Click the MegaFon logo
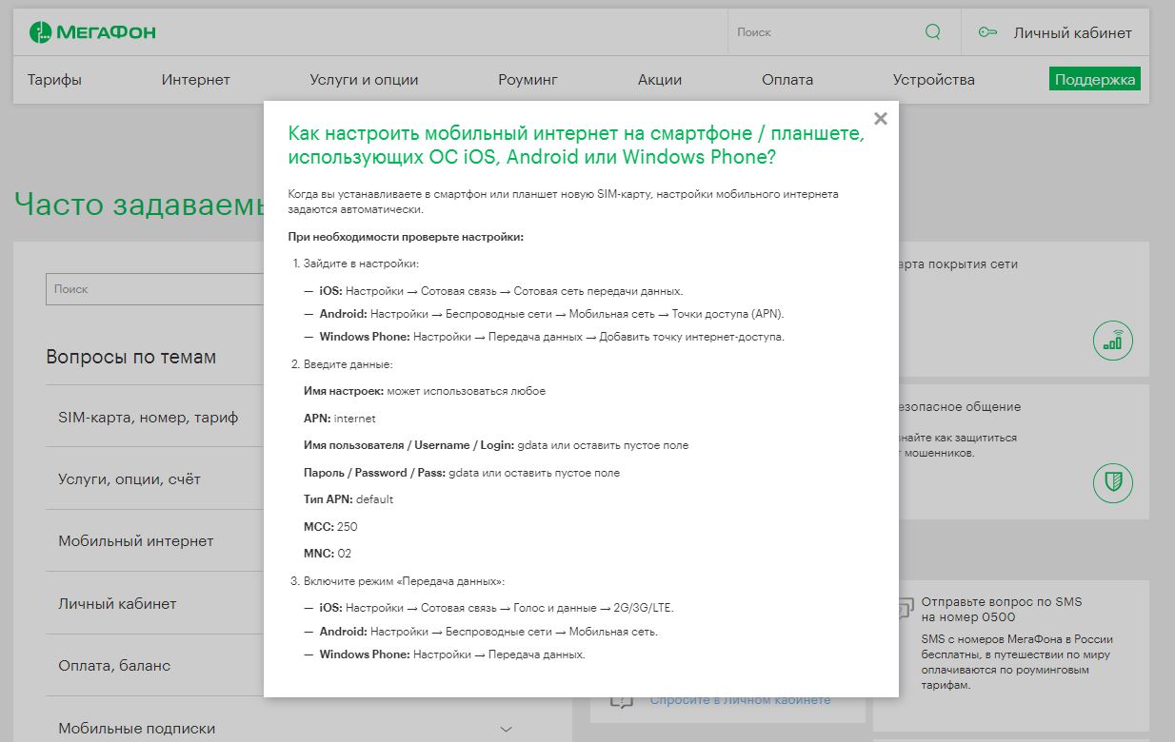This screenshot has height=742, width=1175. point(92,32)
